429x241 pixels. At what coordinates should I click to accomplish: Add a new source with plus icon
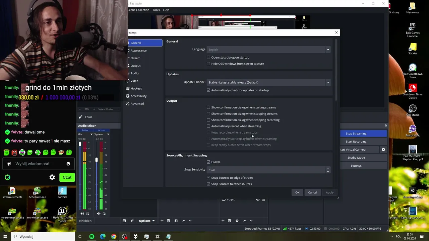tap(223, 221)
